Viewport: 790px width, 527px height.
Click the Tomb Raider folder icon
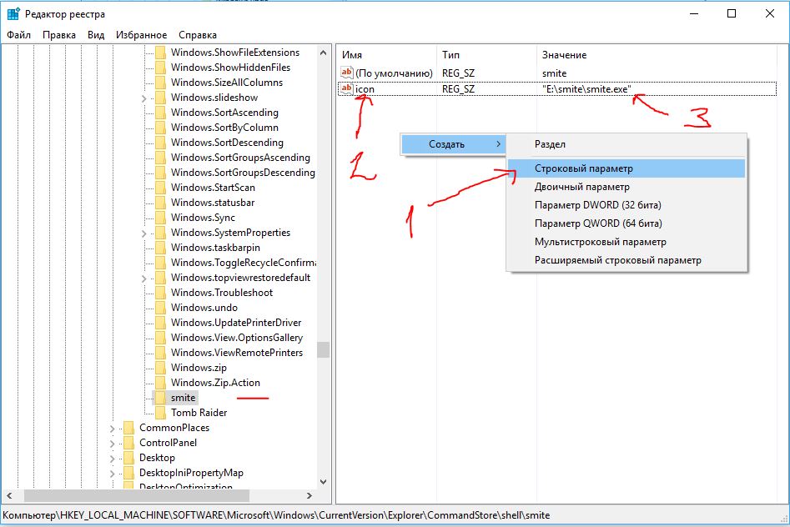point(160,413)
